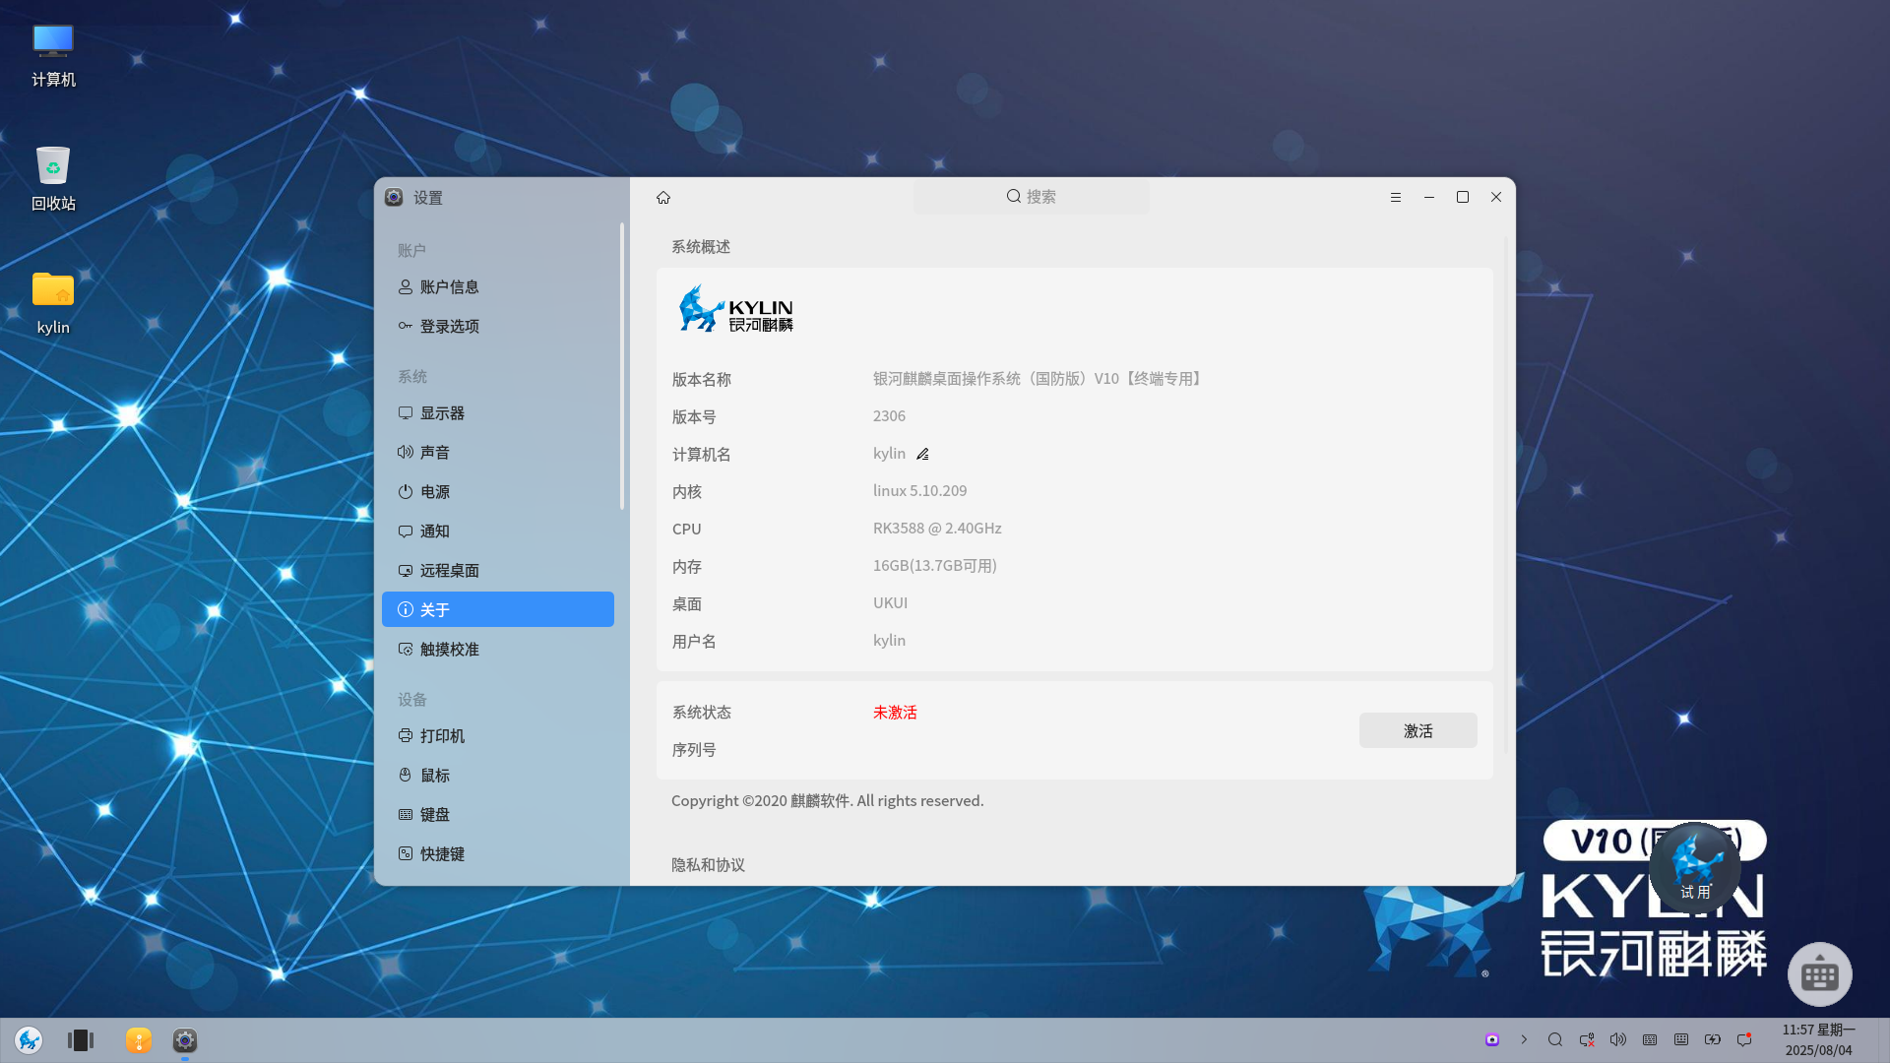
Task: Click the CPU value RK3588 @ 2.40GHz
Action: [937, 528]
